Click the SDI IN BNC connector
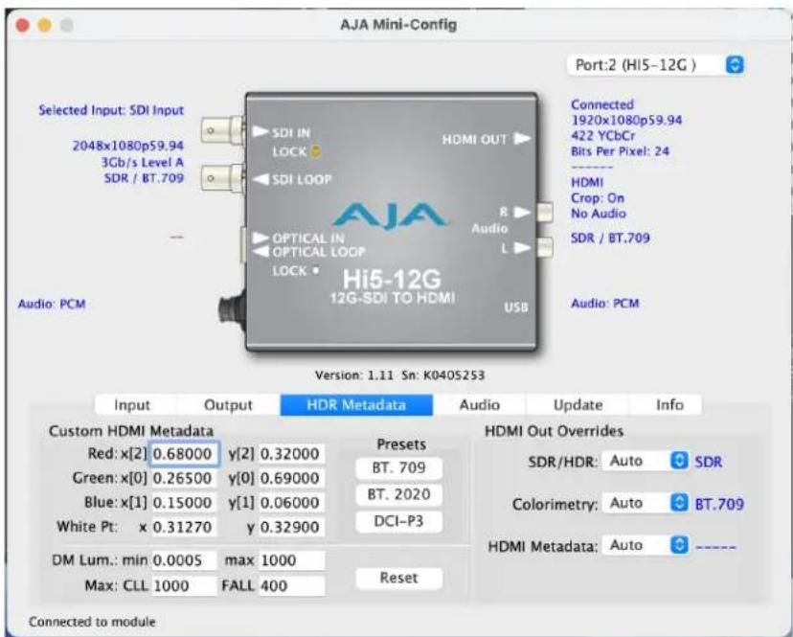The height and width of the screenshot is (637, 793). [x=222, y=130]
